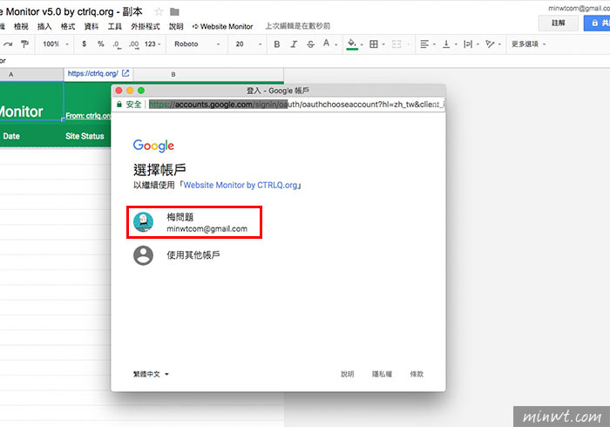Click the merge cells icon

pos(396,44)
